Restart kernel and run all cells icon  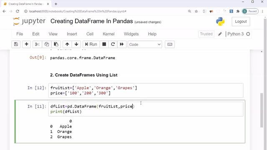[x=122, y=45]
